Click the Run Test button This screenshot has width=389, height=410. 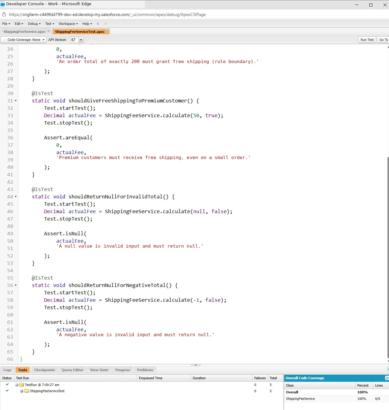click(367, 40)
